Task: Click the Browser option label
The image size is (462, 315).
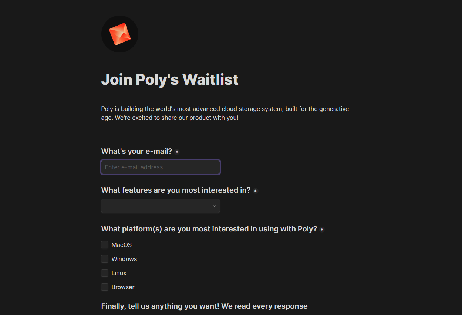Action: (x=123, y=287)
